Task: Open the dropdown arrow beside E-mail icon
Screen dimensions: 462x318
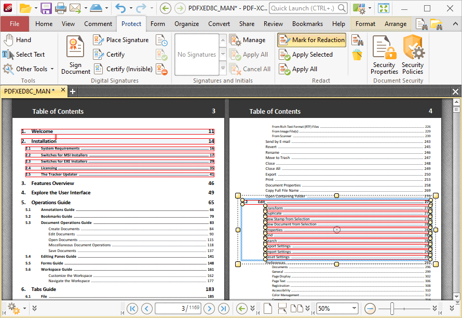Action: coord(86,8)
